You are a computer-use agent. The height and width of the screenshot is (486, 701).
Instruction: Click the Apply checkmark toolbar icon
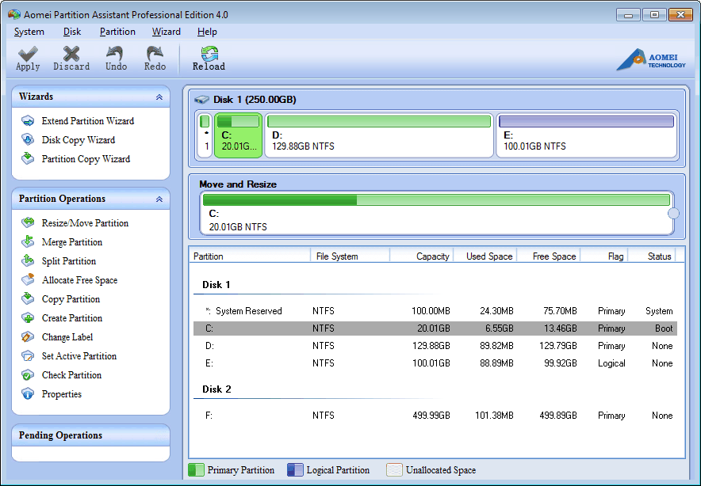pyautogui.click(x=28, y=57)
